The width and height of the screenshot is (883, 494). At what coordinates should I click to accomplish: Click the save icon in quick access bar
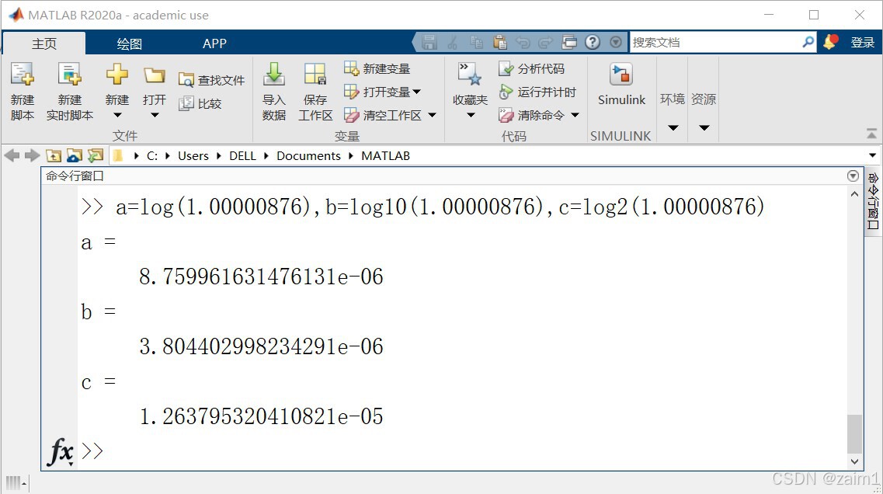(x=429, y=42)
